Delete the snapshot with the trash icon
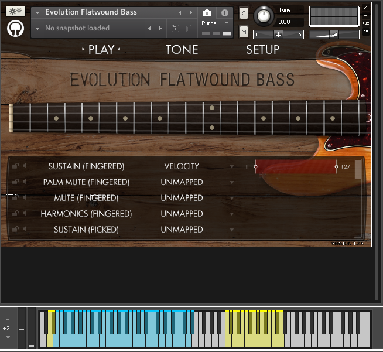 189,28
